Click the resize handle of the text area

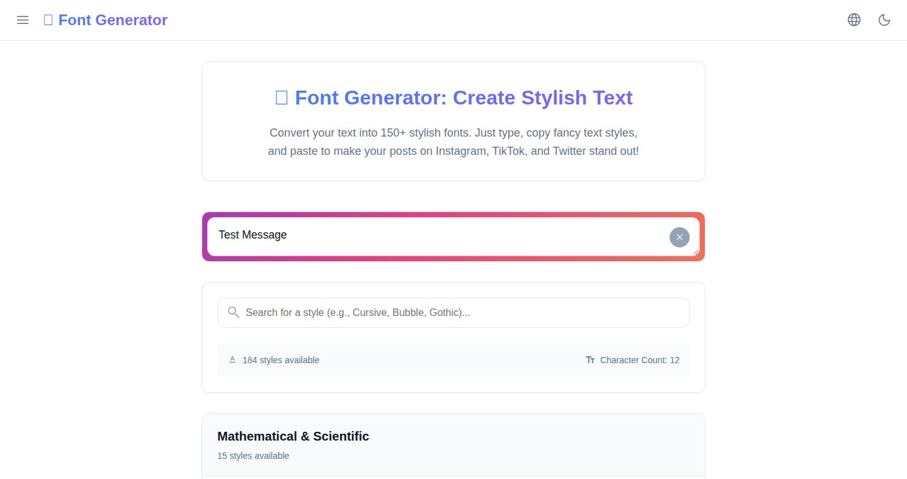coord(696,252)
